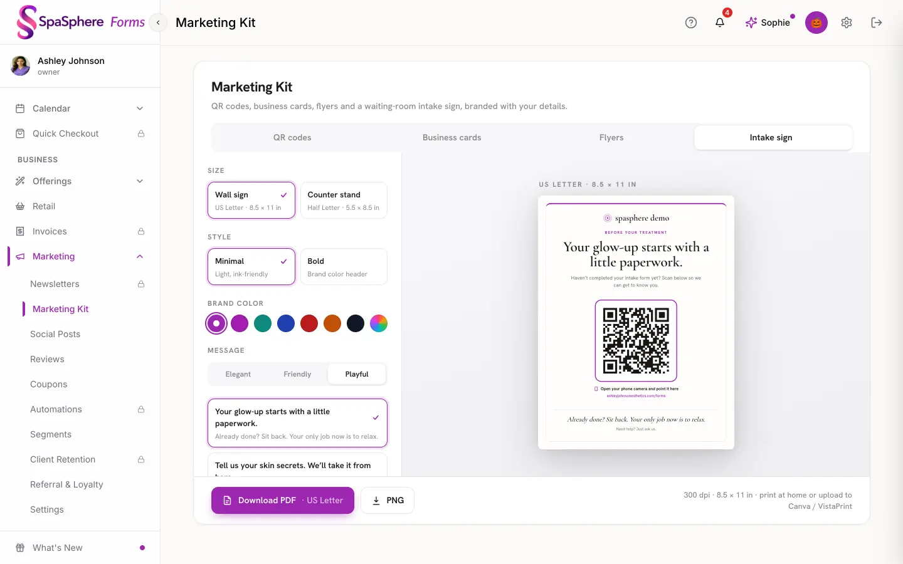903x564 pixels.
Task: Open the help question mark icon
Action: (x=691, y=23)
